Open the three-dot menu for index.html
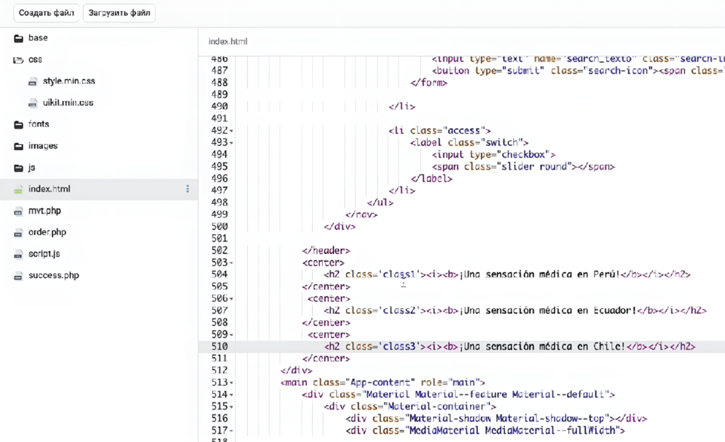The height and width of the screenshot is (442, 725). 188,189
